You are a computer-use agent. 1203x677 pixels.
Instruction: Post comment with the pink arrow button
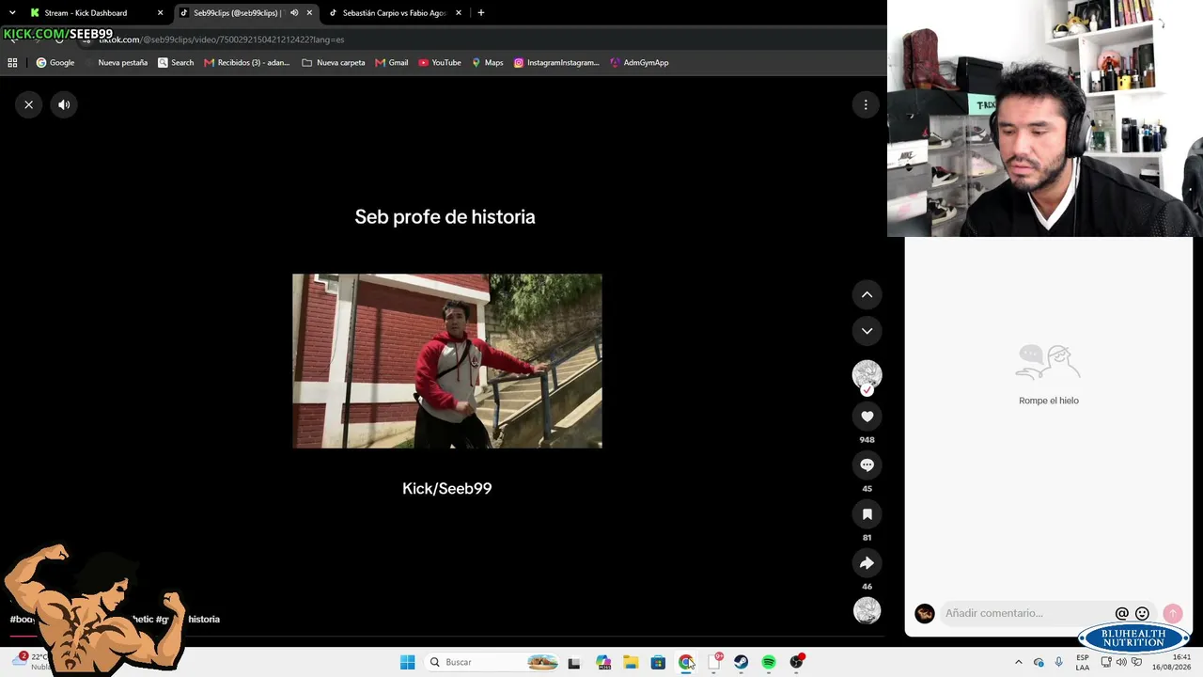(x=1172, y=613)
